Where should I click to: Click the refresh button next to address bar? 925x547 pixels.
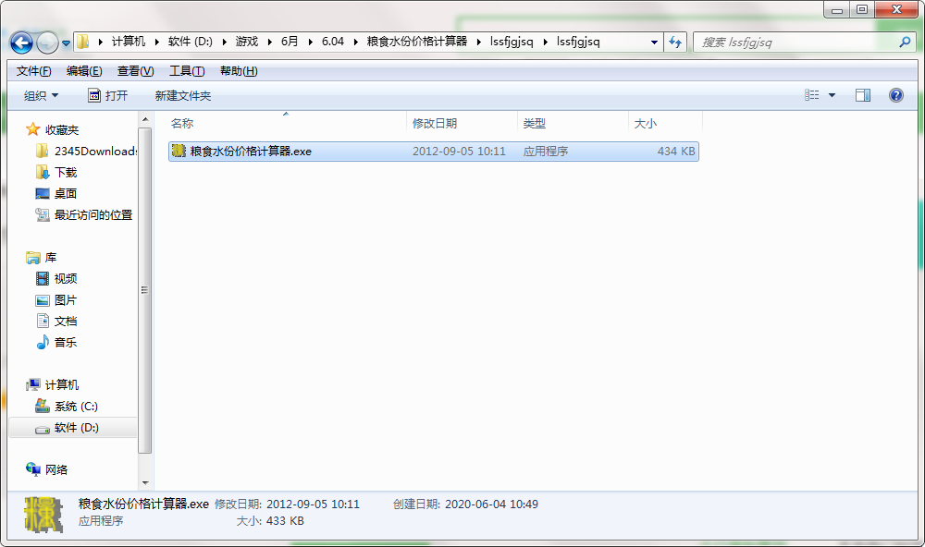click(675, 42)
